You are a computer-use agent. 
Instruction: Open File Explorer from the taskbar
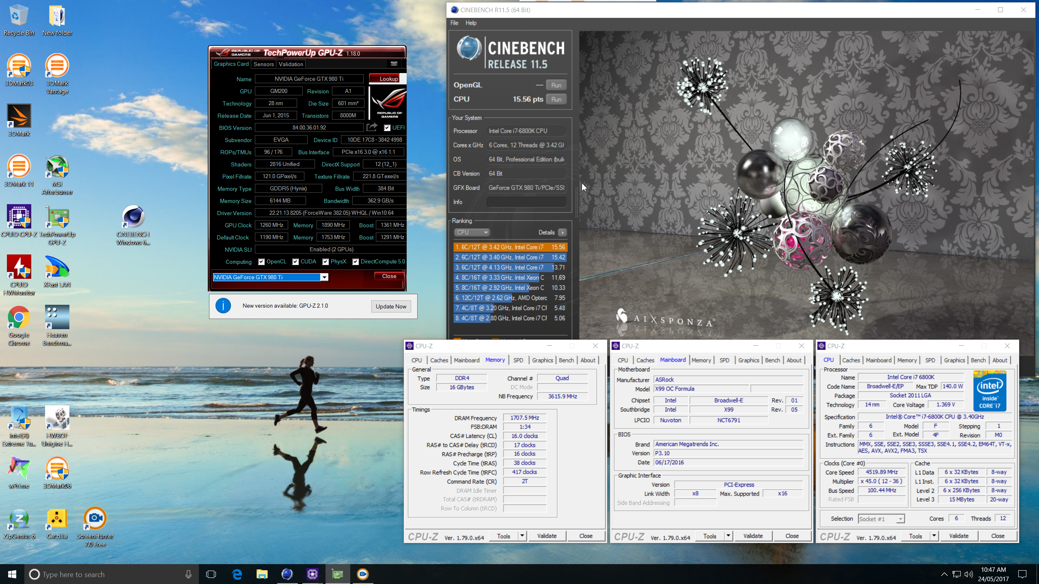coord(262,574)
